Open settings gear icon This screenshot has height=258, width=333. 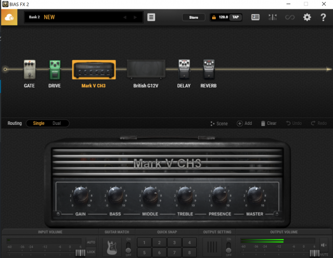307,17
